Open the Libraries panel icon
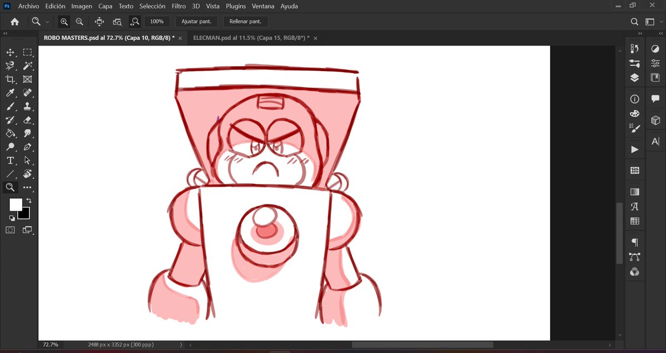 pyautogui.click(x=655, y=78)
